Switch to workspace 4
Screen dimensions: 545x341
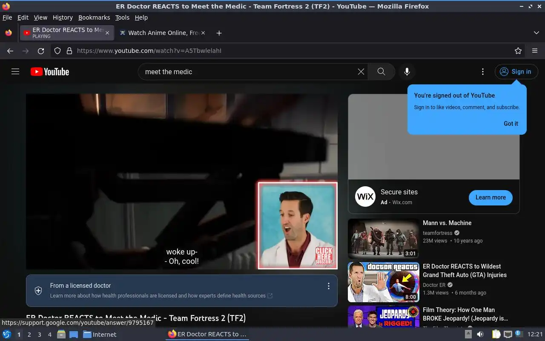click(x=50, y=335)
